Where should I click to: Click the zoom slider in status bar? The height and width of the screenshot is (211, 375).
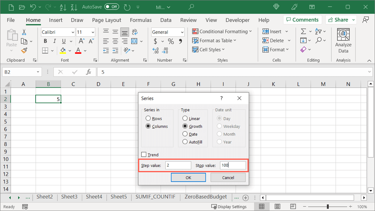328,207
